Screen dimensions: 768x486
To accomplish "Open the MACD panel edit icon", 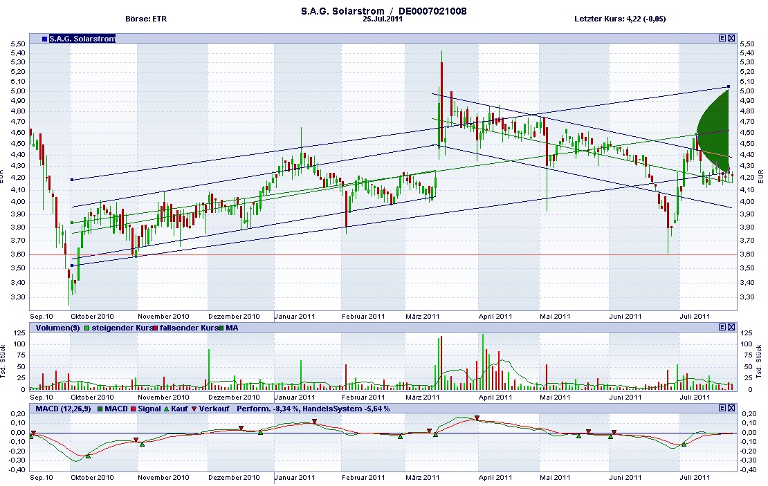I will click(721, 408).
